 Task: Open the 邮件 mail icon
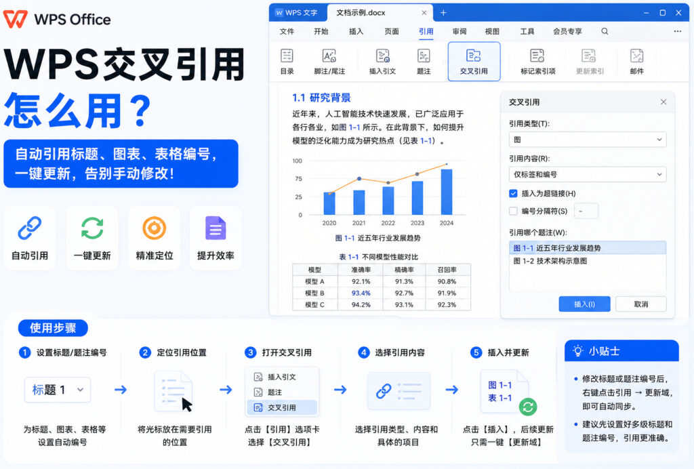point(636,56)
